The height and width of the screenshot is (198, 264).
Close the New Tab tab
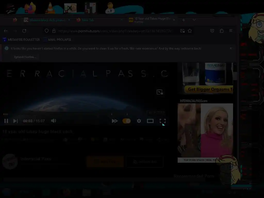(122, 20)
